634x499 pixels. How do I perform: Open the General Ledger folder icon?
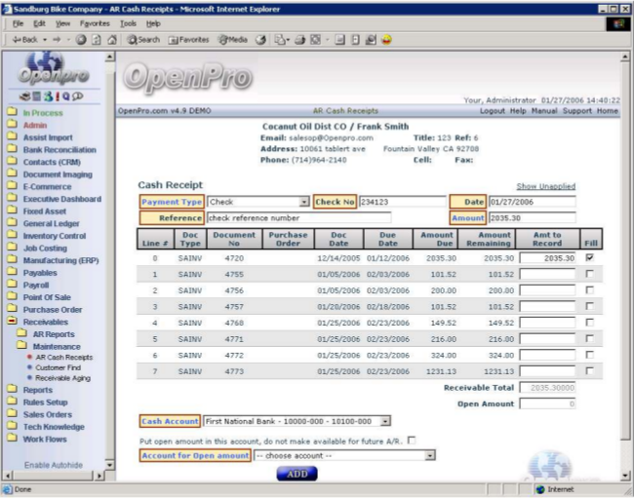(12, 223)
